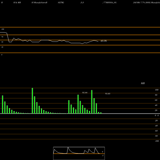Click the '50' RSI axis label
This screenshot has height=160, width=160.
pos(2,42)
